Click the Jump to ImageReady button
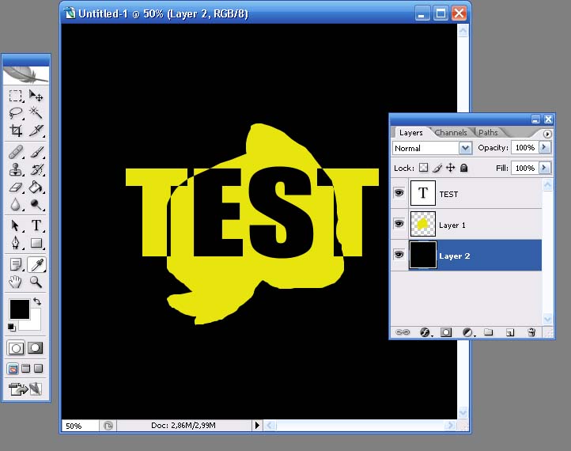Viewport: 571px width, 451px height. point(25,388)
